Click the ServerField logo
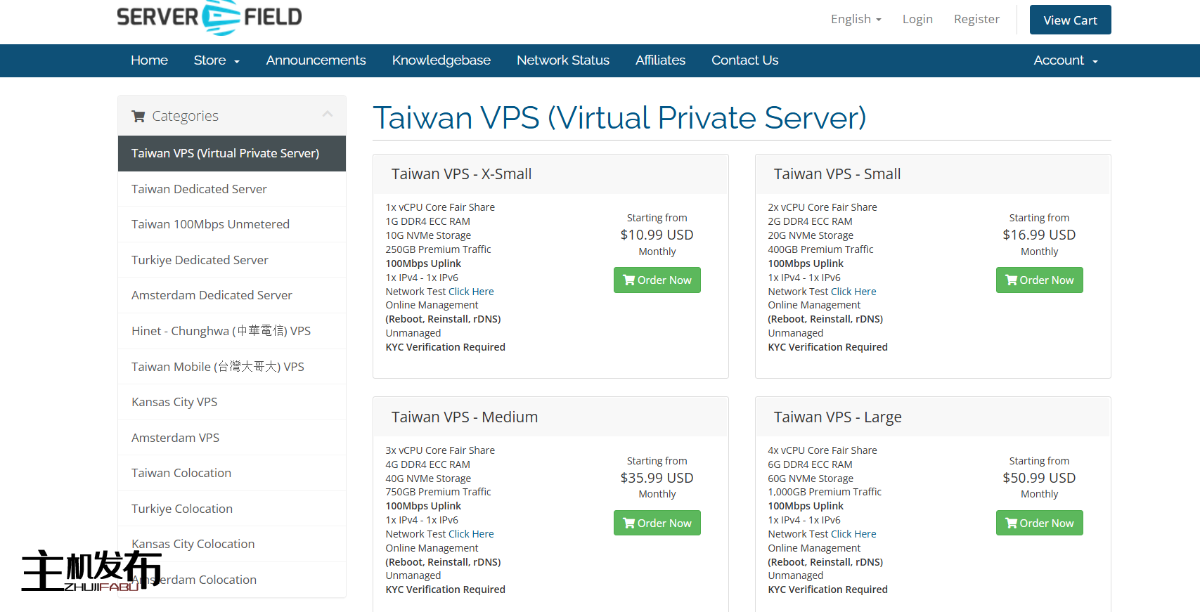Screen dimensions: 1200x612 click(209, 17)
